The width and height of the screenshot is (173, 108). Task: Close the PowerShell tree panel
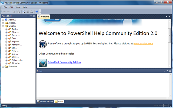pyautogui.click(x=34, y=16)
